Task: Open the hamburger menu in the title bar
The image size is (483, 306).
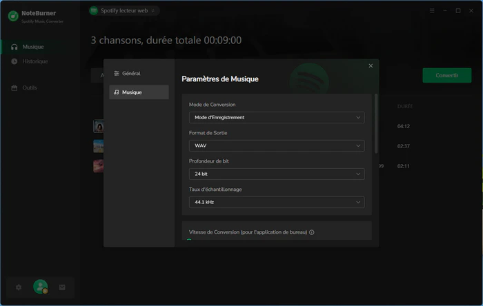Action: pos(432,11)
